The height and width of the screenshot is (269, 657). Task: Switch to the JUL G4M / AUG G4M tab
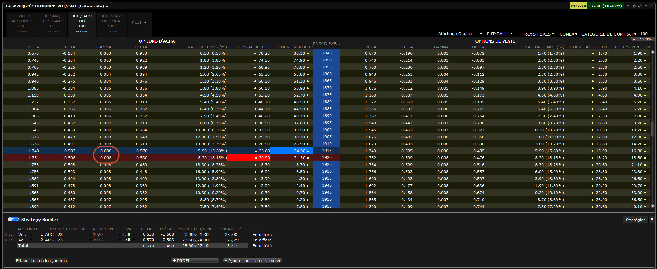pos(51,24)
